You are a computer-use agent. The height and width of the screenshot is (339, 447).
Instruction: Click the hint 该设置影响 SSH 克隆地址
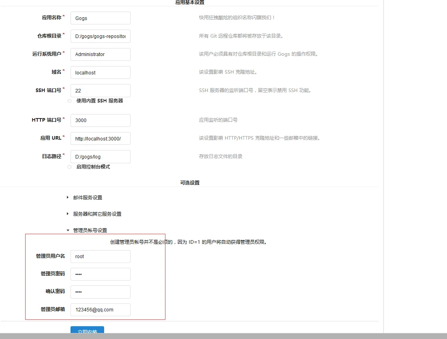pos(228,72)
